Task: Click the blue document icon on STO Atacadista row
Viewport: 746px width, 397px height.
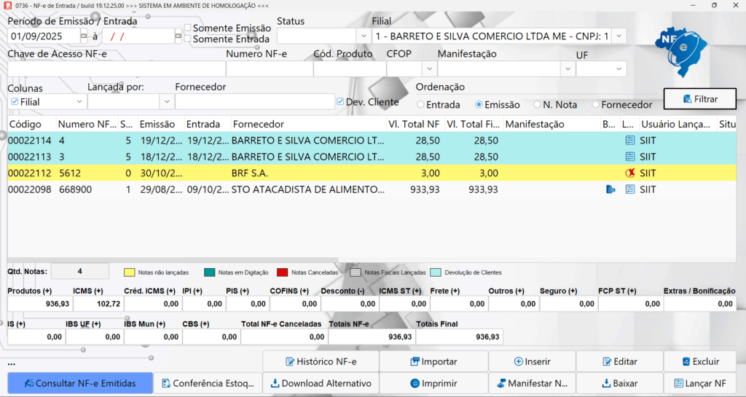Action: pos(610,189)
